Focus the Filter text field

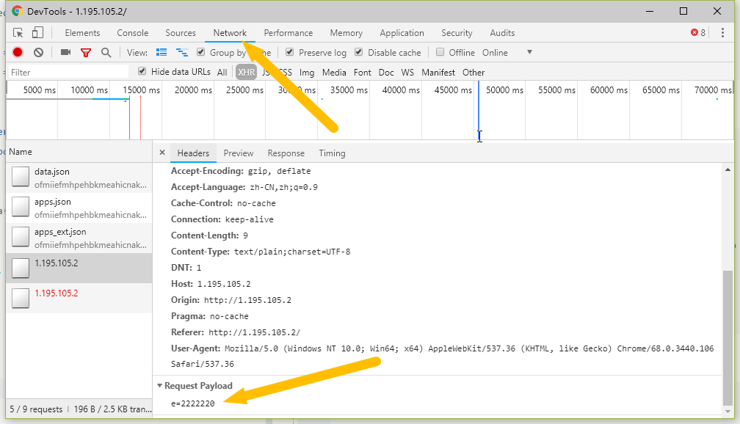tap(68, 72)
